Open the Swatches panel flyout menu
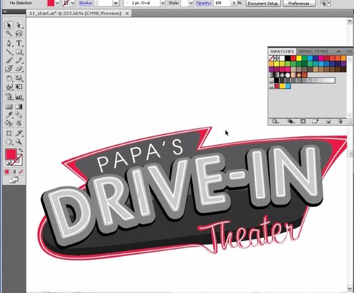Viewport: 354px width, 293px height. 348,51
